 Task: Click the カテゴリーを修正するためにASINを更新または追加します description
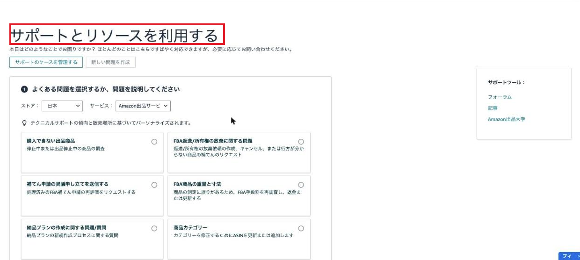pos(233,236)
